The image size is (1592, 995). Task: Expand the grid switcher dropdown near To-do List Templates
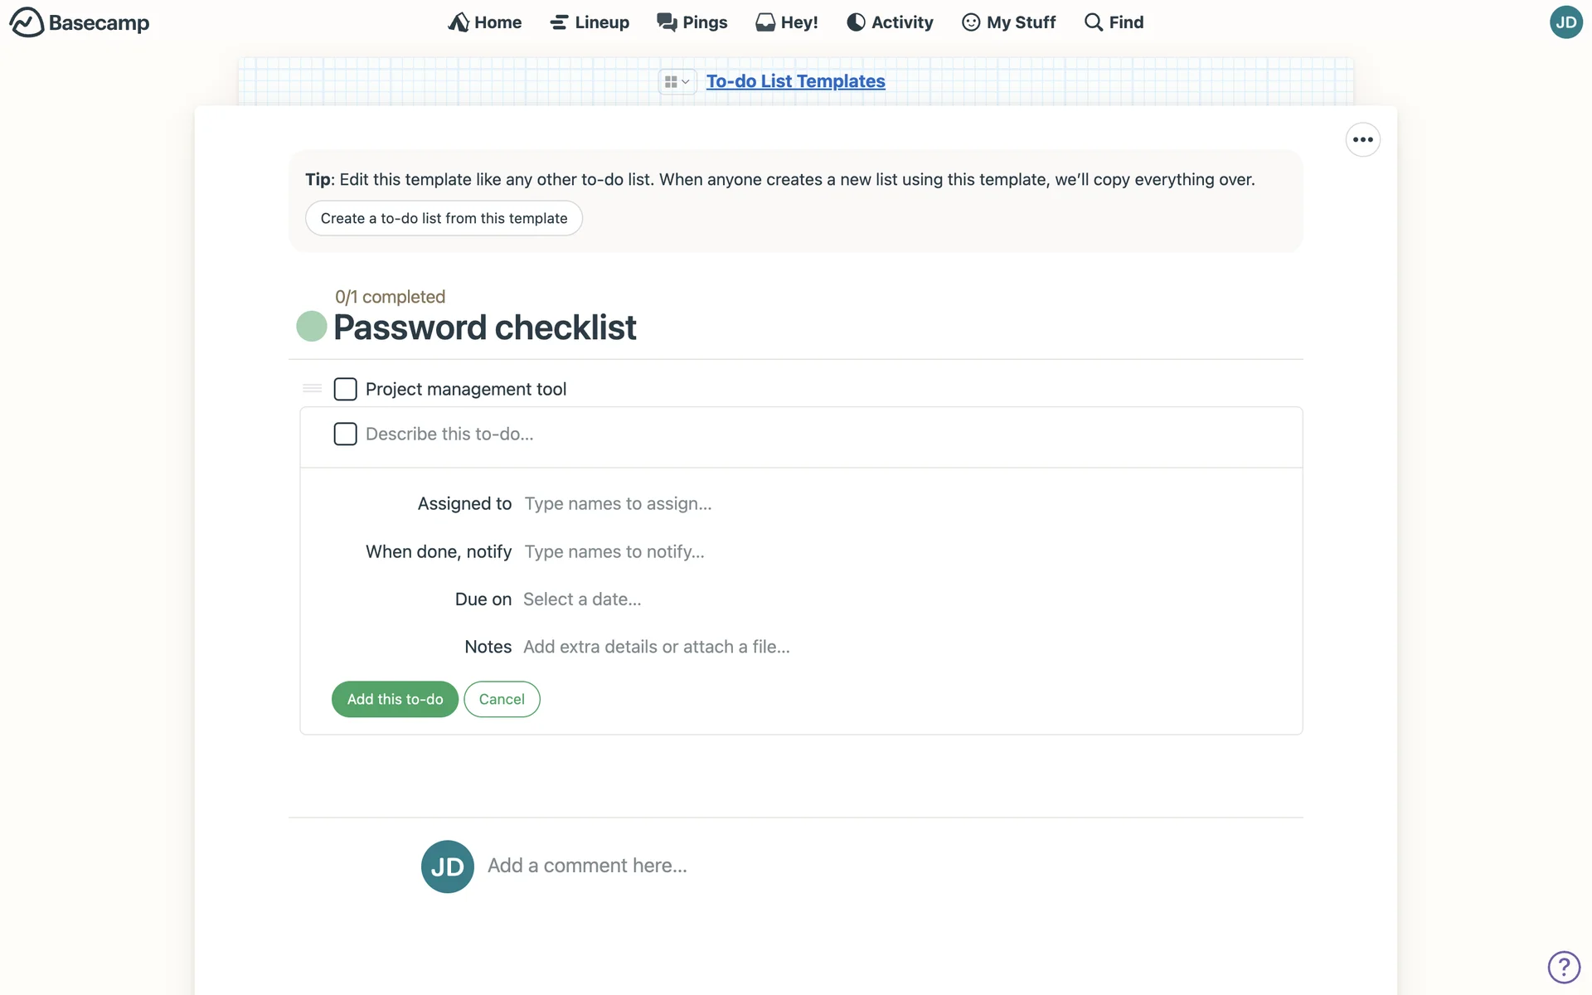point(677,81)
